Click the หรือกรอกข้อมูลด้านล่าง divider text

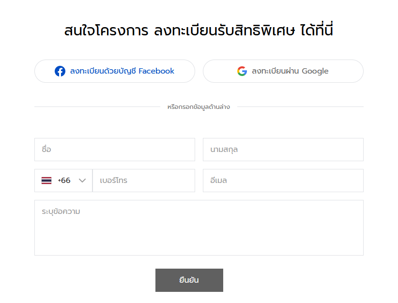coord(199,107)
